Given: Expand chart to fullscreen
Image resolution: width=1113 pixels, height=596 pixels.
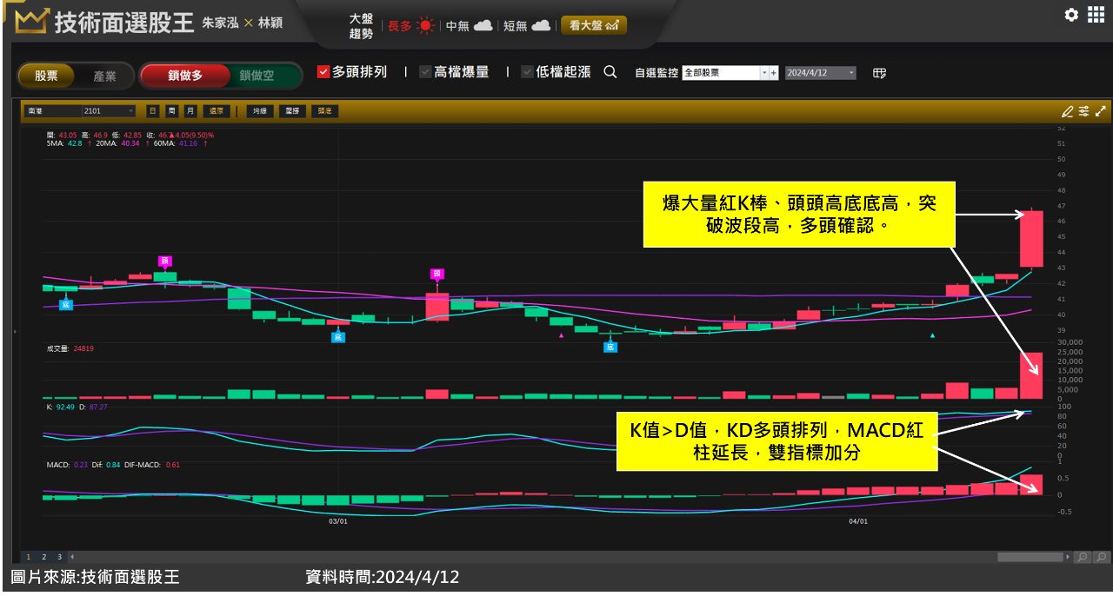Looking at the screenshot, I should tap(1101, 111).
